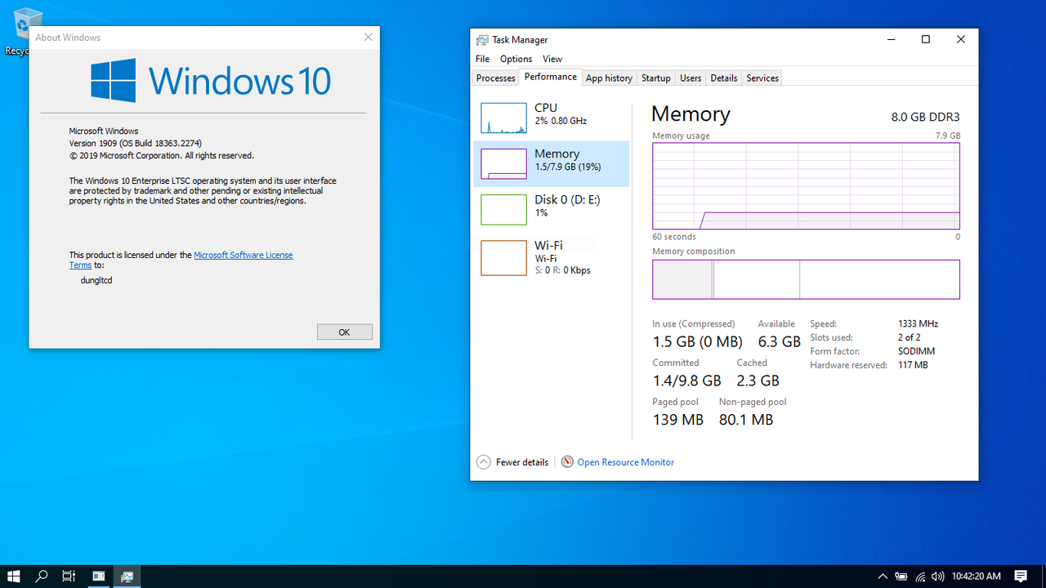Click Show desktop at taskbar far edge

click(1044, 577)
